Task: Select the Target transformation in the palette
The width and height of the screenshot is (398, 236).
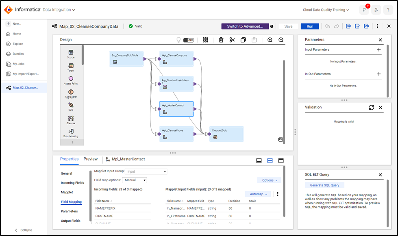Action: [71, 67]
